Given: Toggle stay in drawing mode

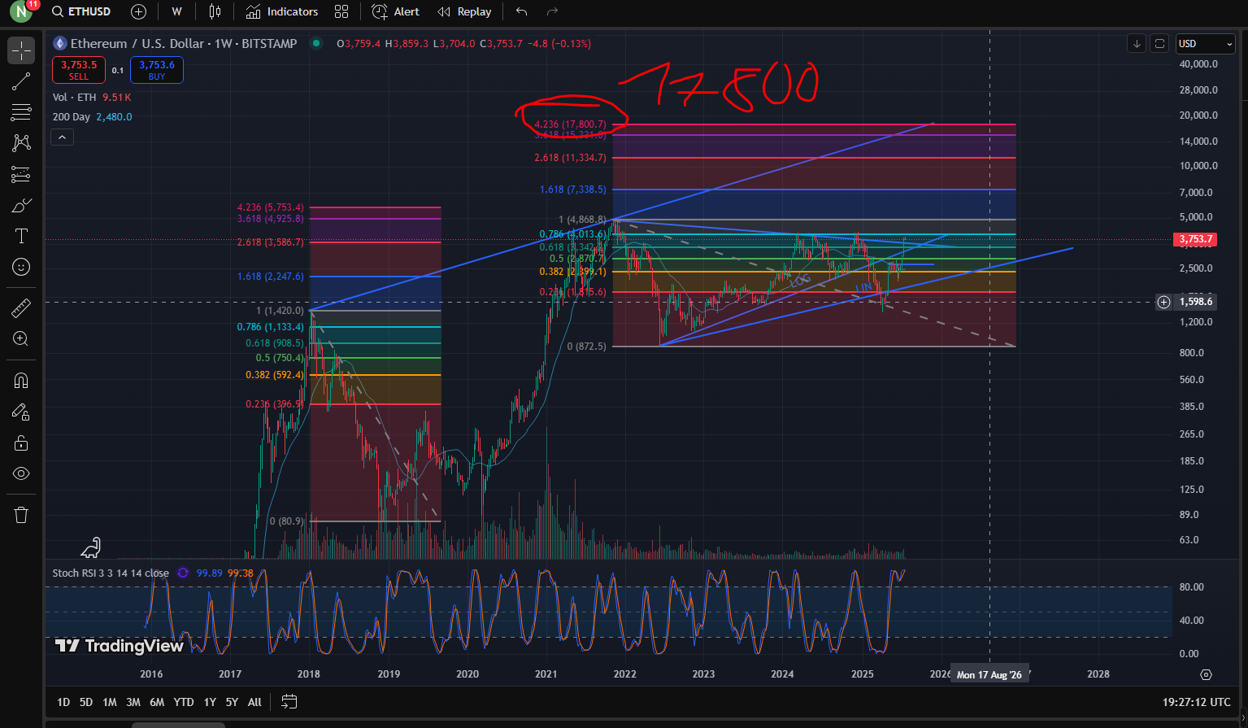Looking at the screenshot, I should pos(21,412).
